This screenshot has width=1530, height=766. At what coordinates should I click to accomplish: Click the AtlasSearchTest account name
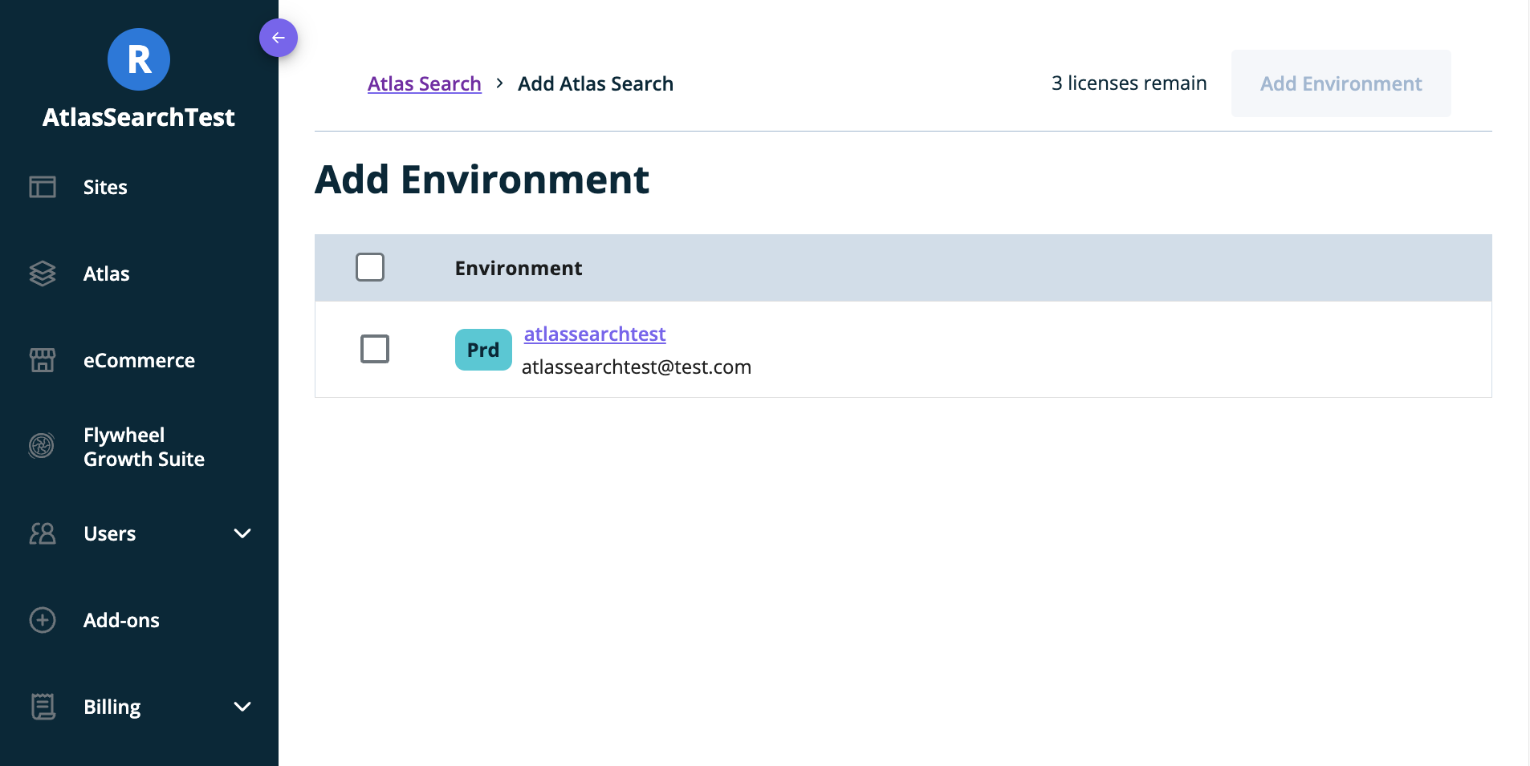click(x=139, y=117)
